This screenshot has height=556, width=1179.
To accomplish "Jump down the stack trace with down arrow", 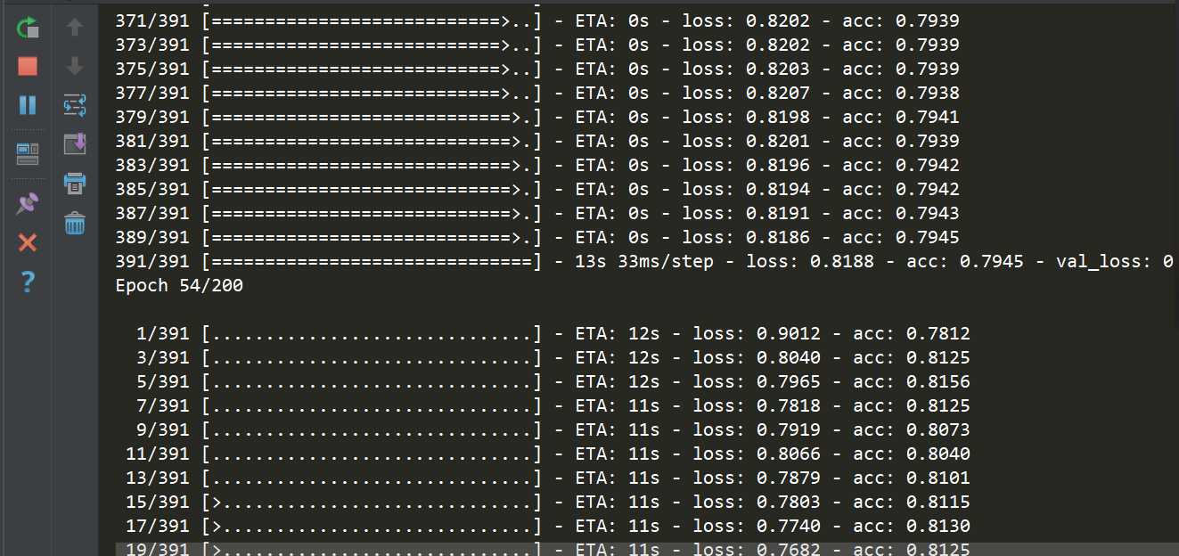I will pyautogui.click(x=75, y=66).
